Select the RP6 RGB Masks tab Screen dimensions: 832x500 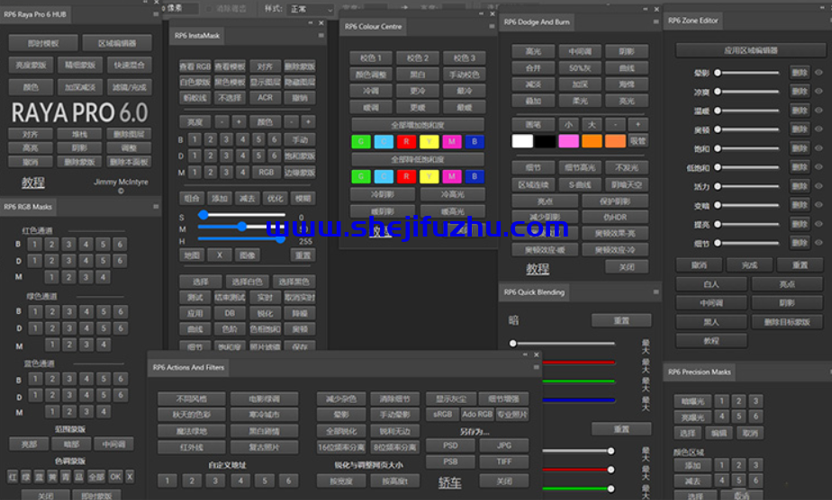pyautogui.click(x=28, y=207)
